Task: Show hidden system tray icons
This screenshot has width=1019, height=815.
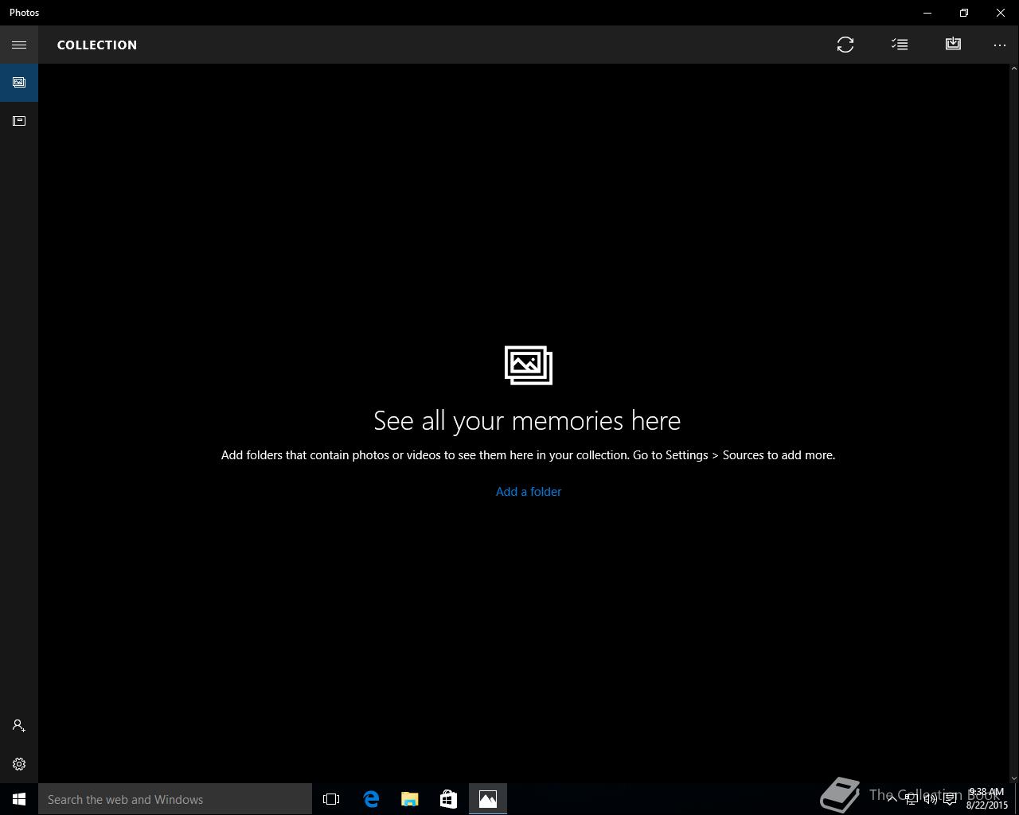Action: click(892, 799)
